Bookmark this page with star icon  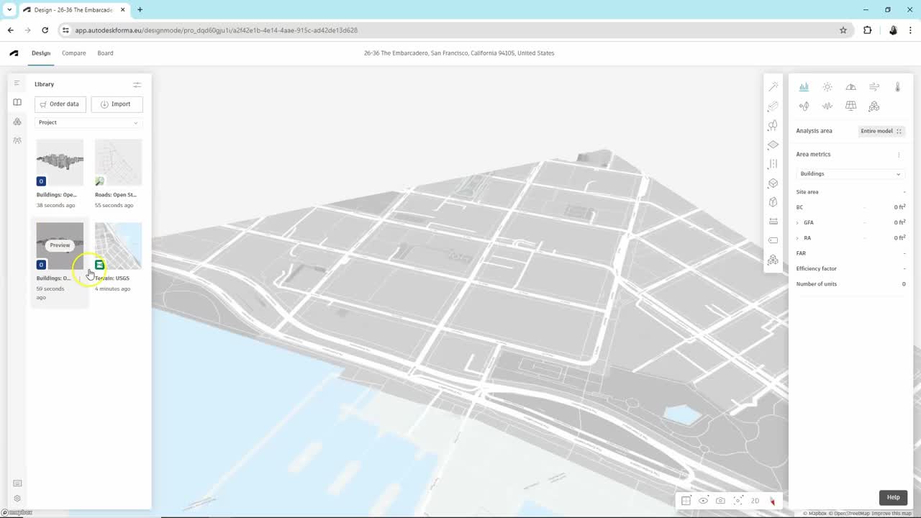[843, 30]
